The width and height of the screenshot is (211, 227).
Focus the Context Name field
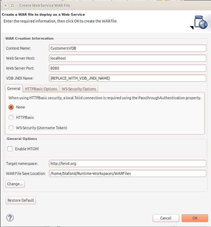click(128, 48)
